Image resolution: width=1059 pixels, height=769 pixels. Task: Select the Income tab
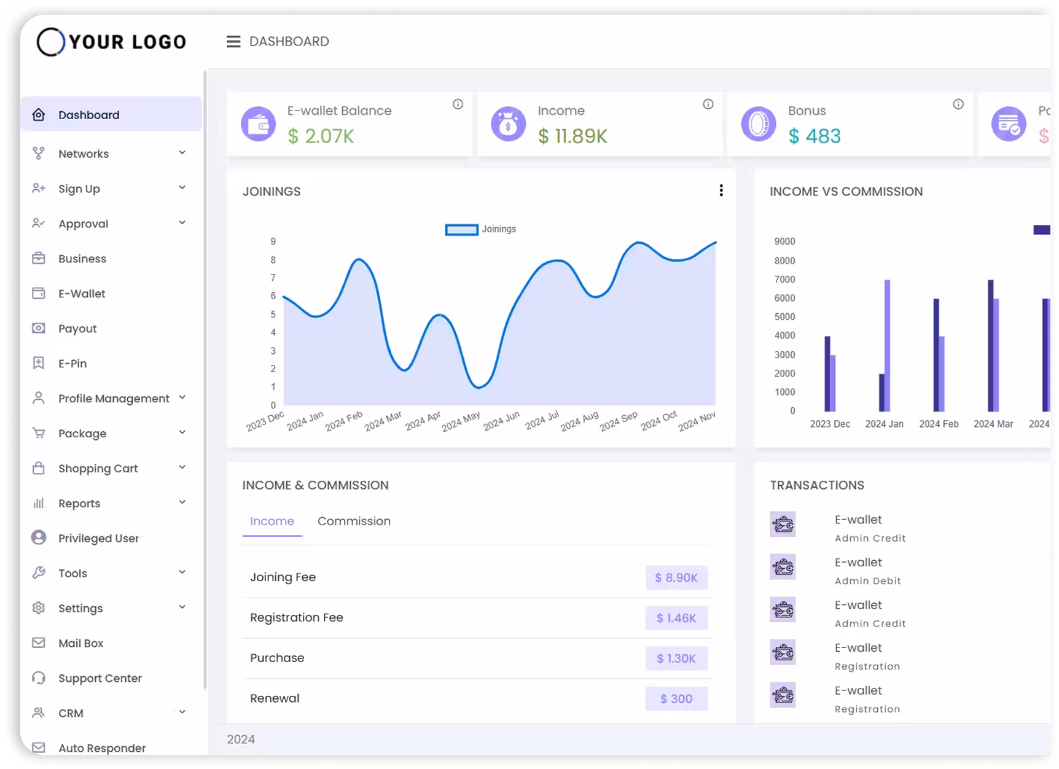(272, 521)
